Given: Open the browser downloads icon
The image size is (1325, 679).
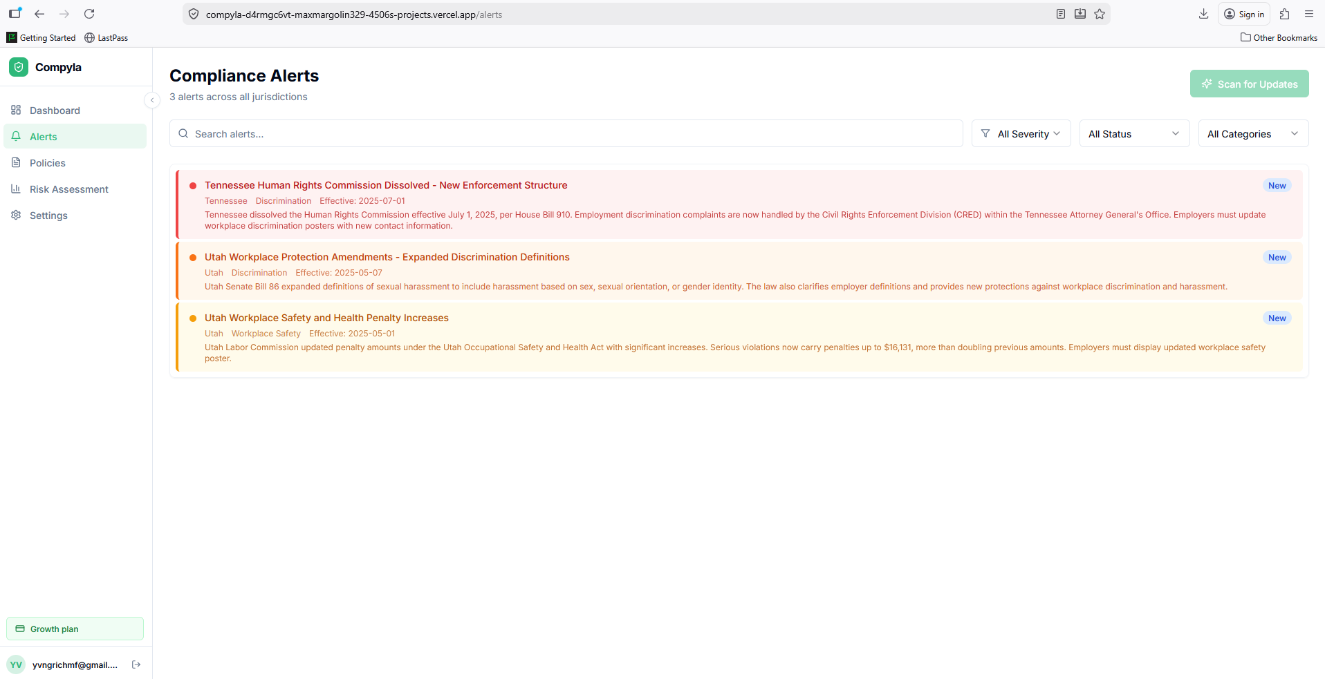Looking at the screenshot, I should pyautogui.click(x=1204, y=14).
